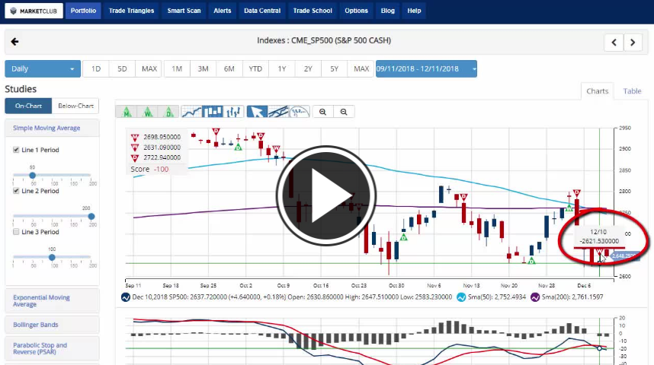Click Line 1 Period slider handle

click(x=33, y=175)
